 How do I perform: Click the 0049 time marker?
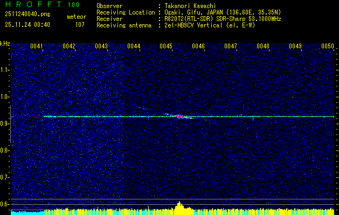[x=295, y=46]
